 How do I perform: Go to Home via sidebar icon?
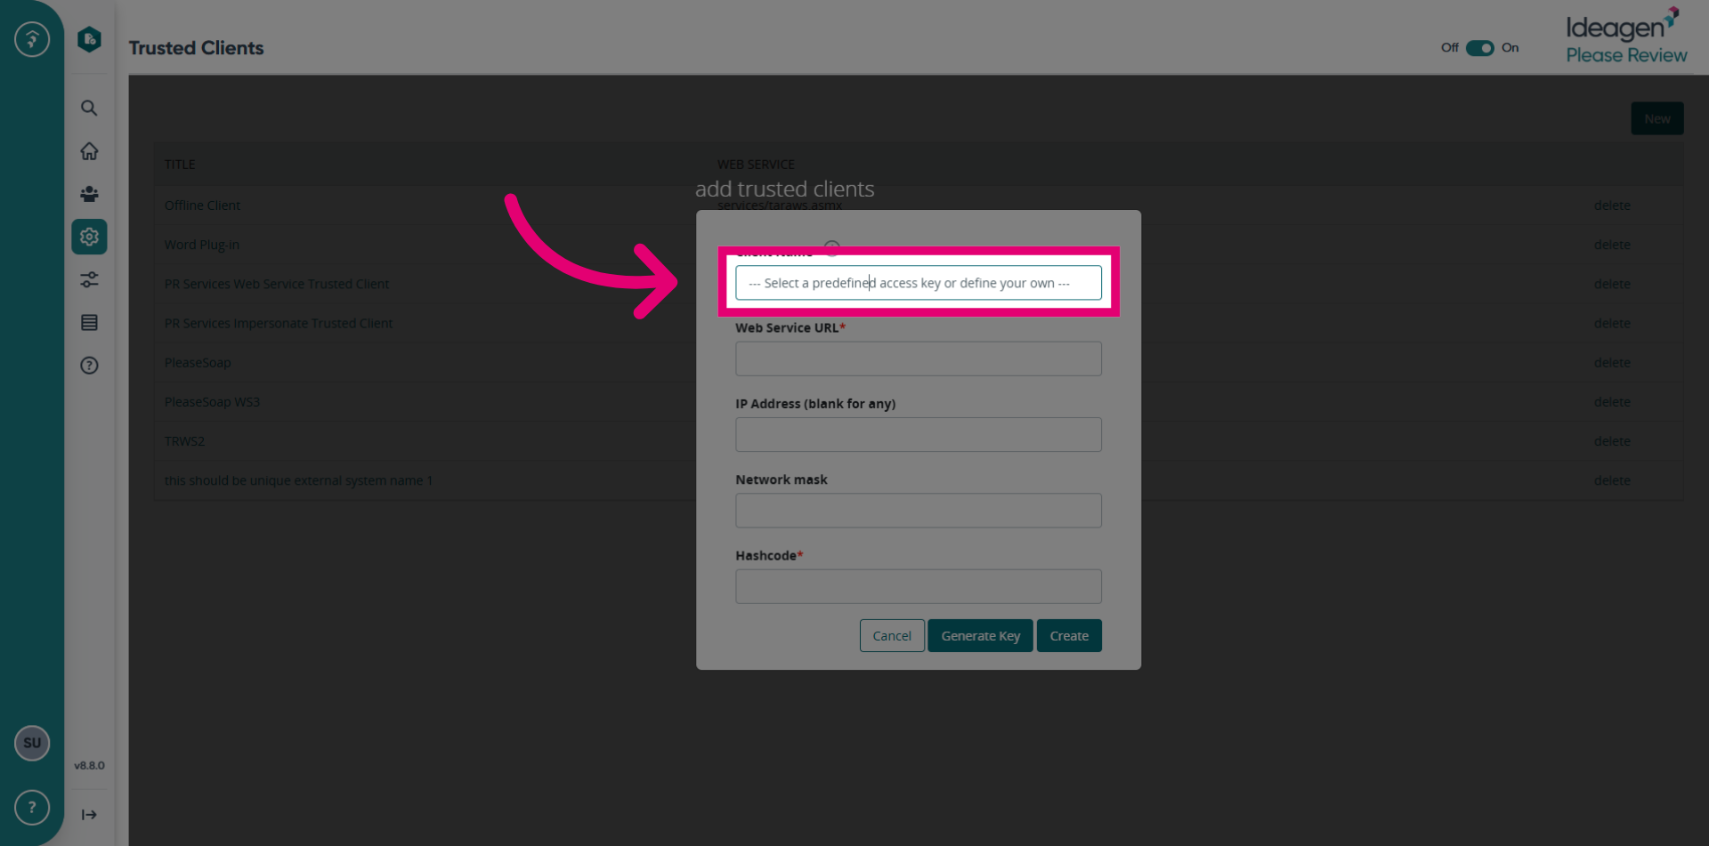89,151
